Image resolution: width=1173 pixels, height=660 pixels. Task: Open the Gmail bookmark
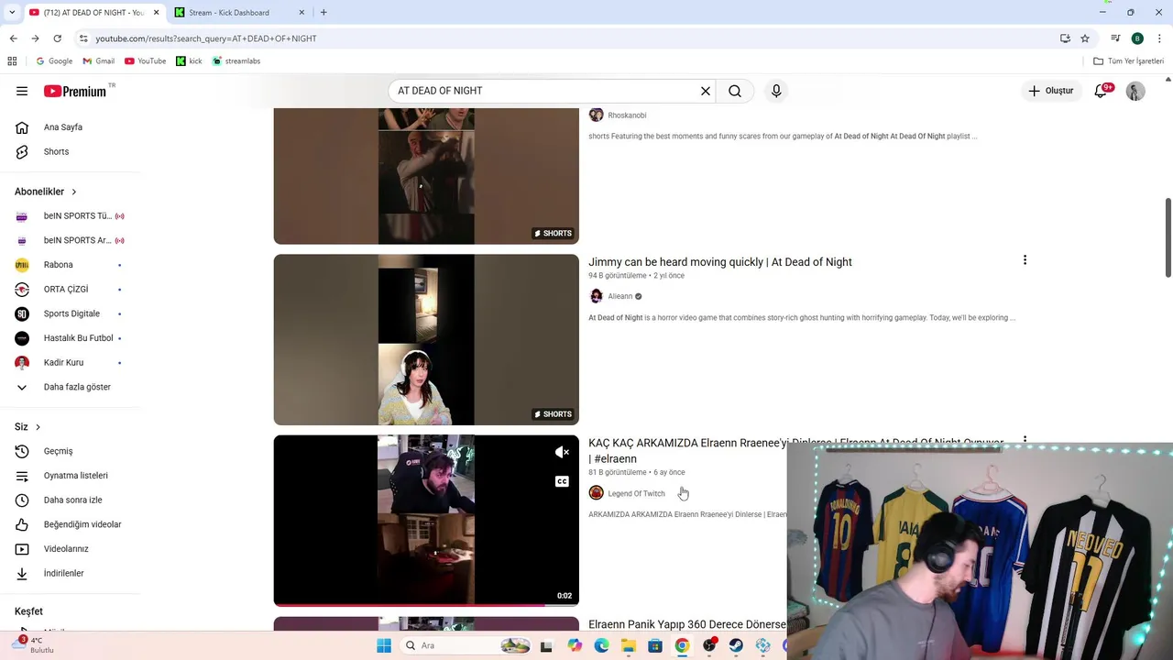click(99, 61)
